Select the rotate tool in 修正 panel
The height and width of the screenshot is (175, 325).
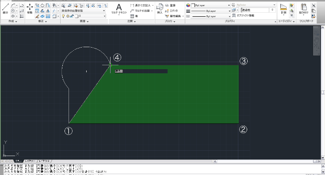(x=42, y=5)
